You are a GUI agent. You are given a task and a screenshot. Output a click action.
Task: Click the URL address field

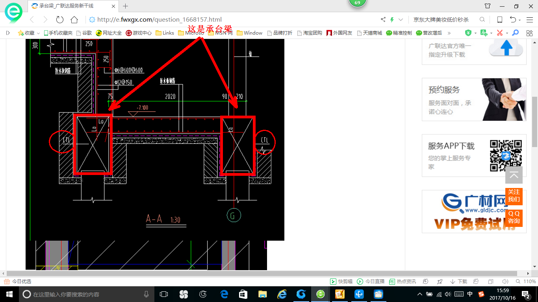coord(232,20)
